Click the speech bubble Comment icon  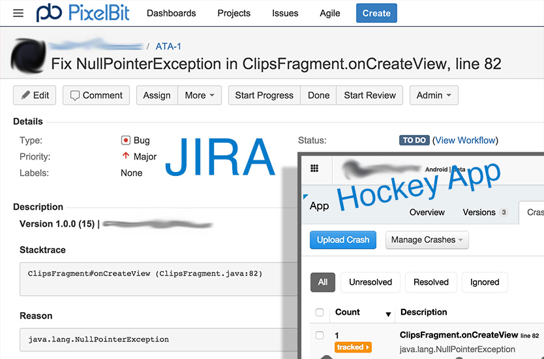click(x=74, y=96)
